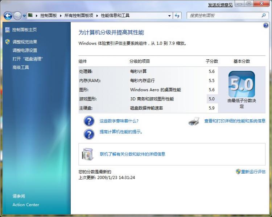
Task: Click the 组件 column header
Action: point(83,61)
